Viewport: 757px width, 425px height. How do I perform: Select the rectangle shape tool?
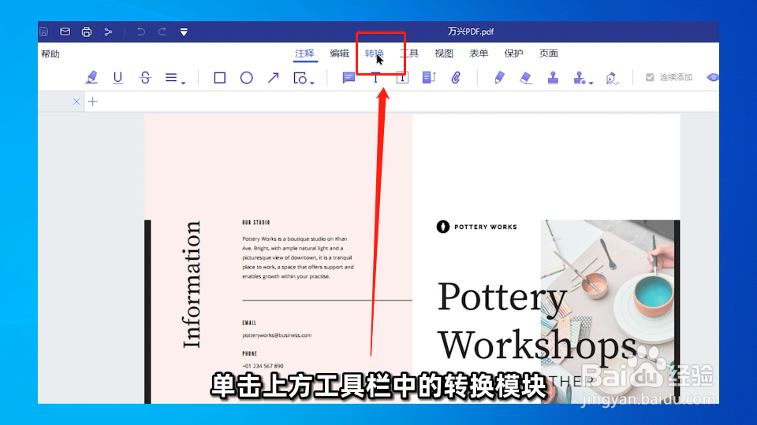click(220, 78)
